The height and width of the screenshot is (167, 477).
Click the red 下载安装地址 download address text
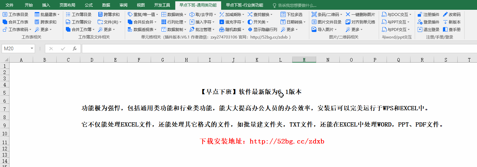pos(262,141)
